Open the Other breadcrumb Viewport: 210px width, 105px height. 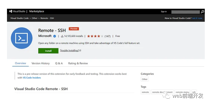35,18
